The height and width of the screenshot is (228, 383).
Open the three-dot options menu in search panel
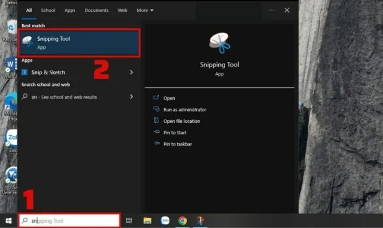pyautogui.click(x=272, y=10)
